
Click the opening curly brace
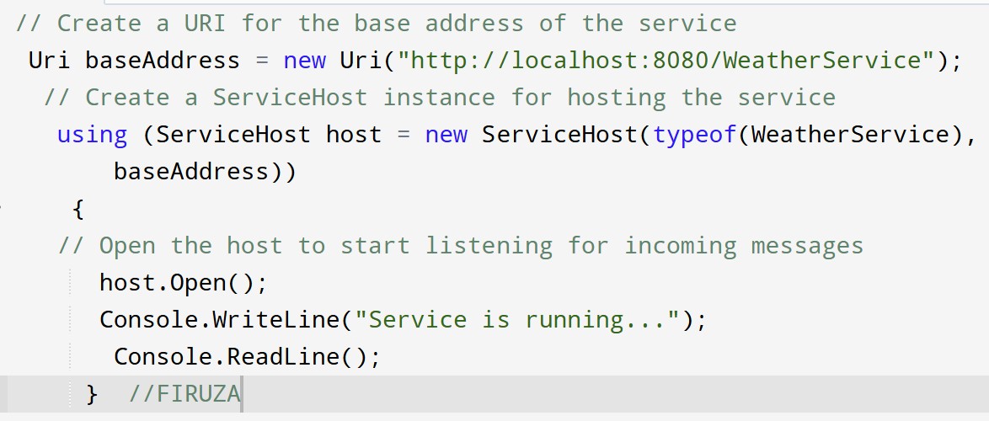point(78,208)
